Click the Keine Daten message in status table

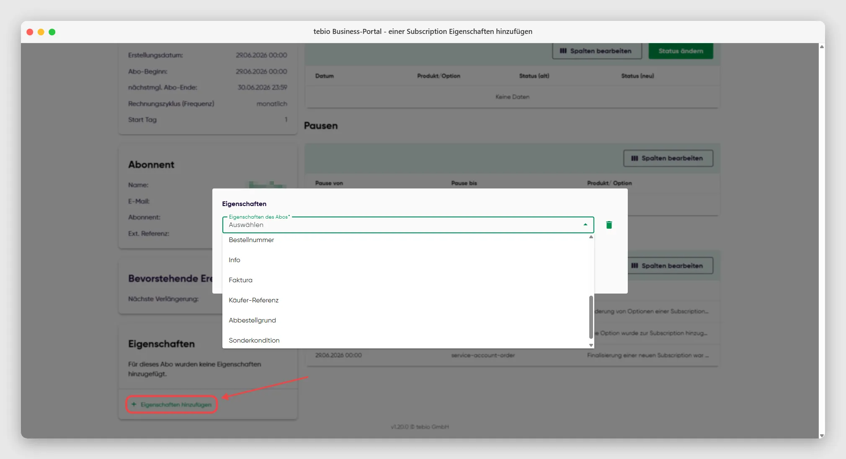[x=512, y=97]
